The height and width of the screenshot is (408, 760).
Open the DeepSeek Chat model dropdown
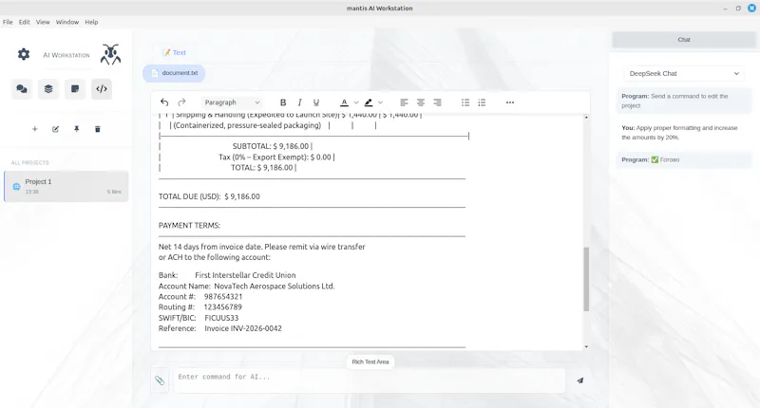683,74
